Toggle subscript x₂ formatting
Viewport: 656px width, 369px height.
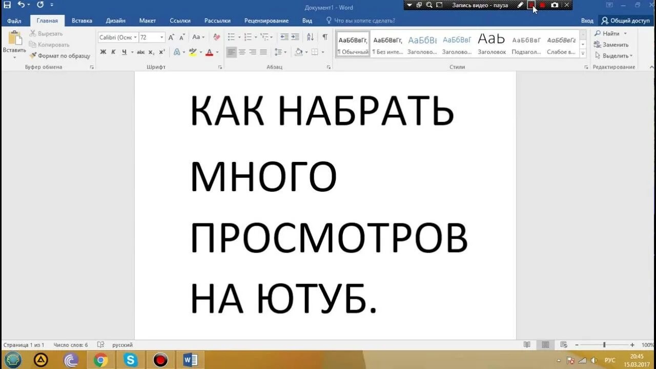(x=151, y=52)
